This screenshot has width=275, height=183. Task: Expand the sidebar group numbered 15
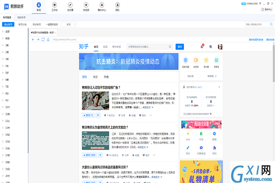click(3, 141)
